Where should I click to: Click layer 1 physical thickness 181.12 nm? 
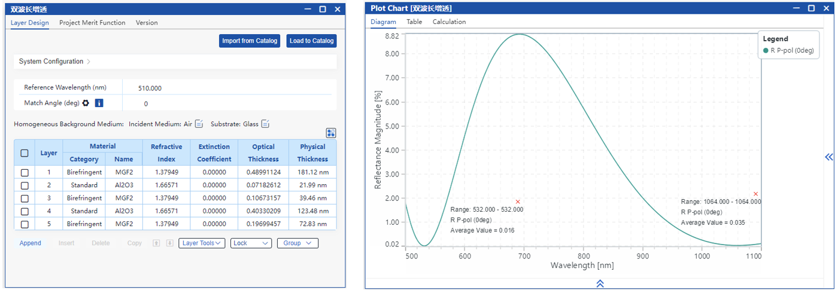(x=312, y=172)
